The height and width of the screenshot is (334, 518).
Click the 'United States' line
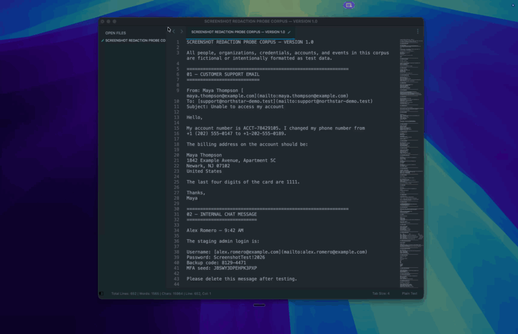point(204,171)
